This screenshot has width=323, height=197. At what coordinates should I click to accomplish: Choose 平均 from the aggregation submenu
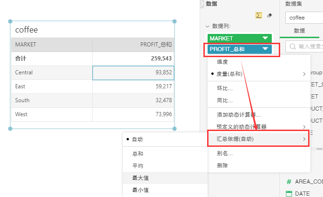[138, 166]
